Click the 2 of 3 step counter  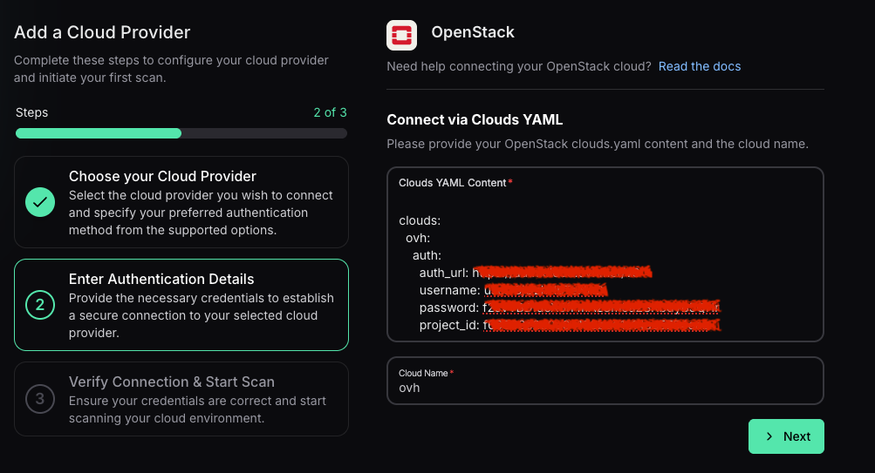click(x=330, y=112)
